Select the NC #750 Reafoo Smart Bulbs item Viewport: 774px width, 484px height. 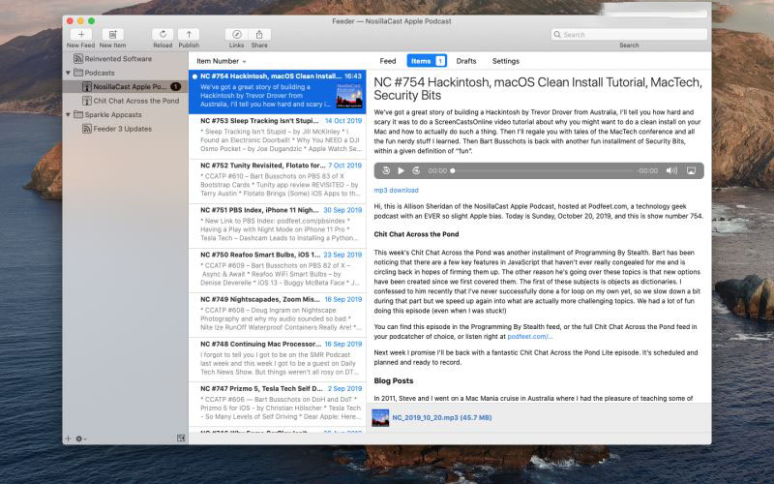point(277,270)
